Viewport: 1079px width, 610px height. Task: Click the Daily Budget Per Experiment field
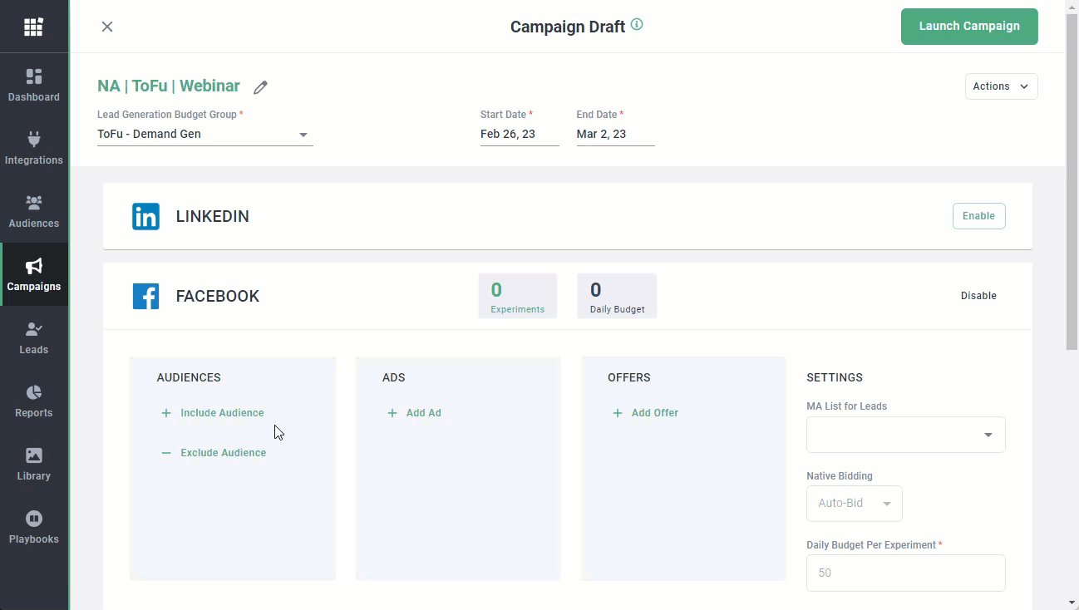(905, 573)
